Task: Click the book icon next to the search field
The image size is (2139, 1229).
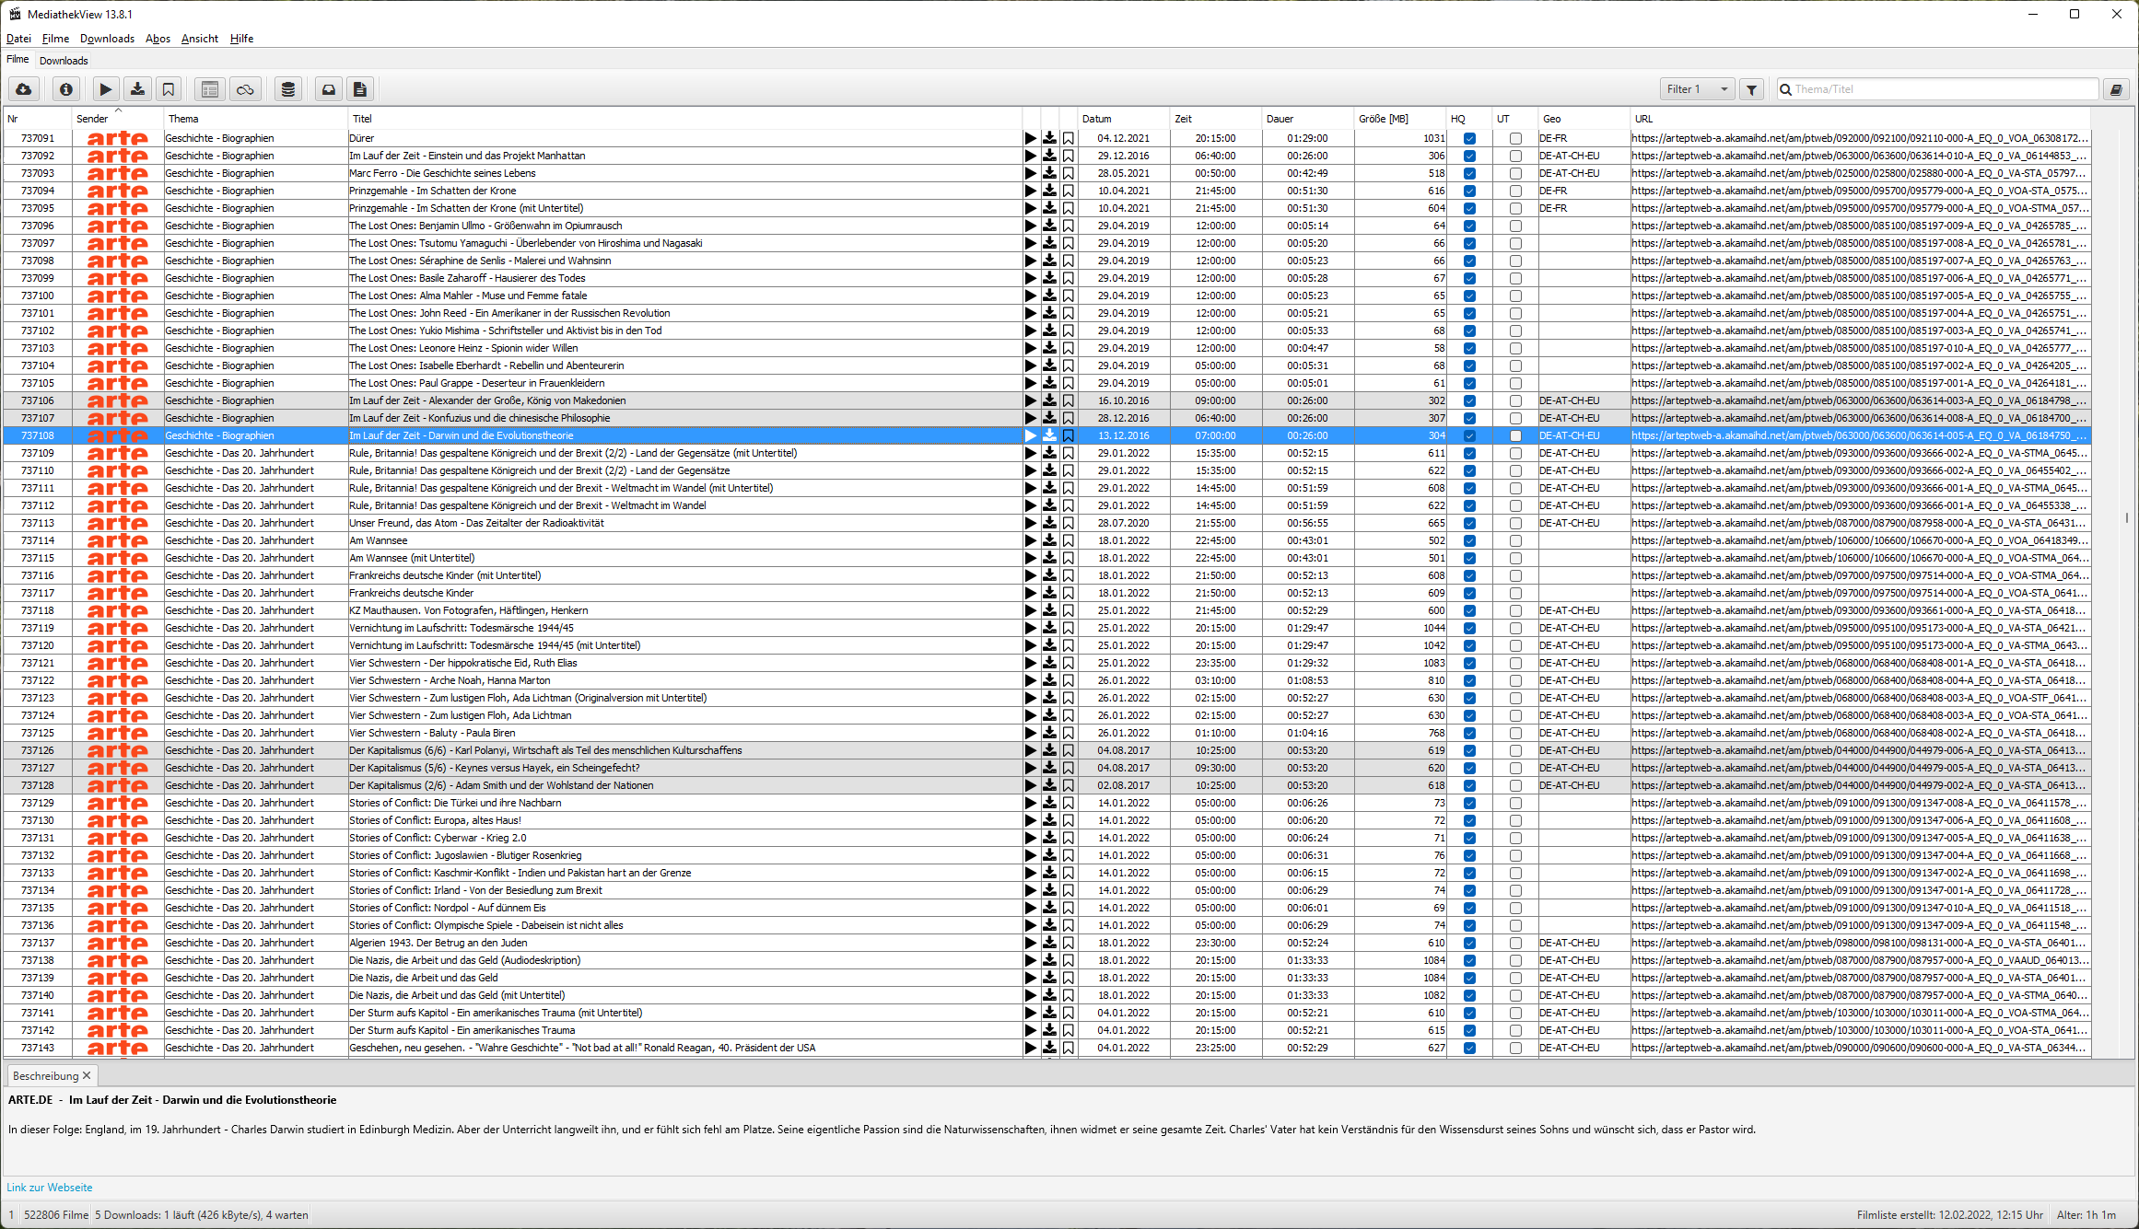Action: tap(2116, 89)
